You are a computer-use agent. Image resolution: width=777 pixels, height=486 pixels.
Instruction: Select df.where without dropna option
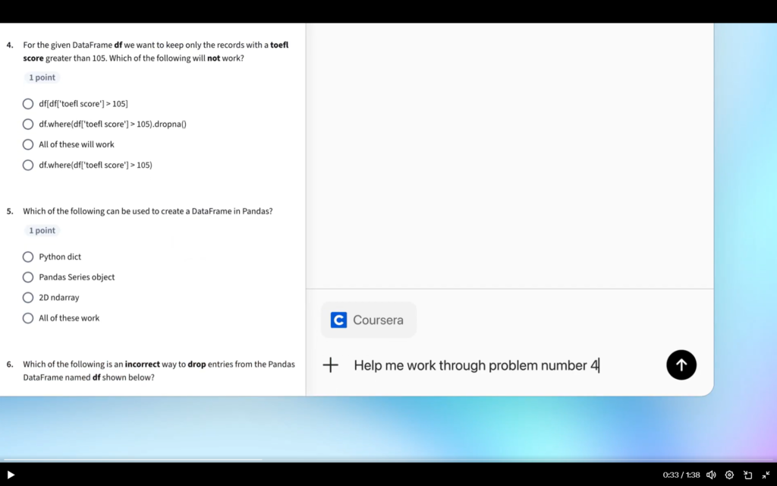coord(28,165)
